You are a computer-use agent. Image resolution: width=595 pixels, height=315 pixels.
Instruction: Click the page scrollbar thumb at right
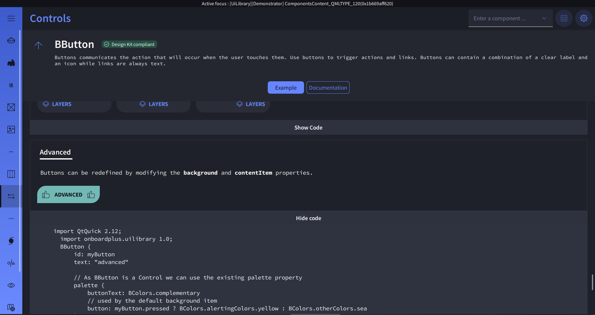(x=592, y=282)
